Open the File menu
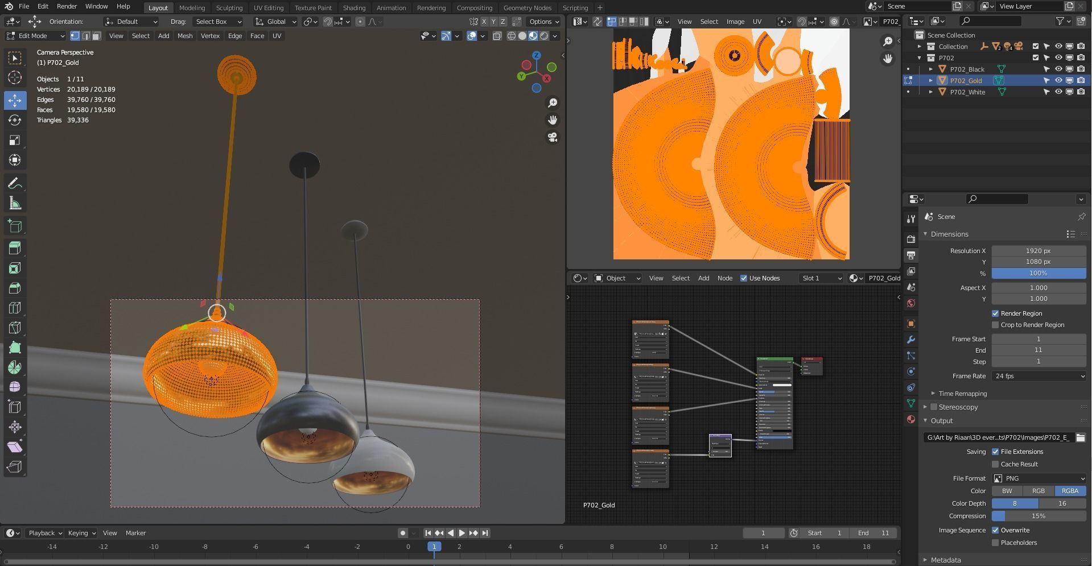The image size is (1092, 566). pos(24,6)
